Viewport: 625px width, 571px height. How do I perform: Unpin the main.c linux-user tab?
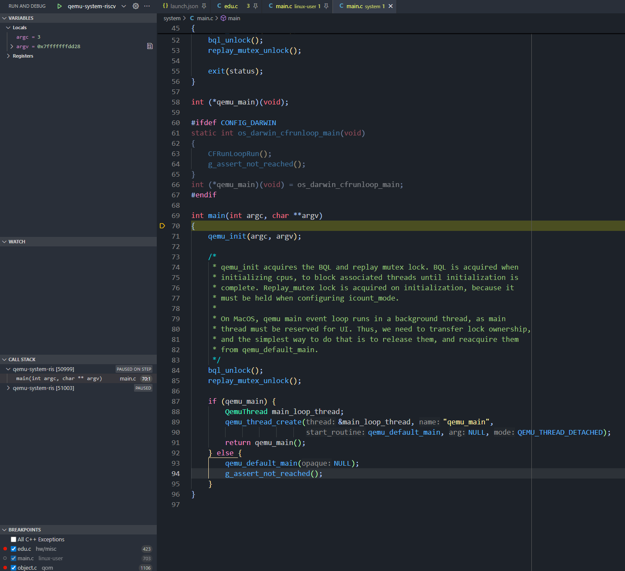tap(326, 6)
